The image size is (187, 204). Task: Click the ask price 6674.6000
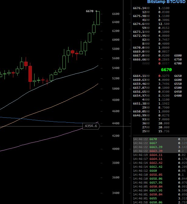pyautogui.click(x=141, y=24)
